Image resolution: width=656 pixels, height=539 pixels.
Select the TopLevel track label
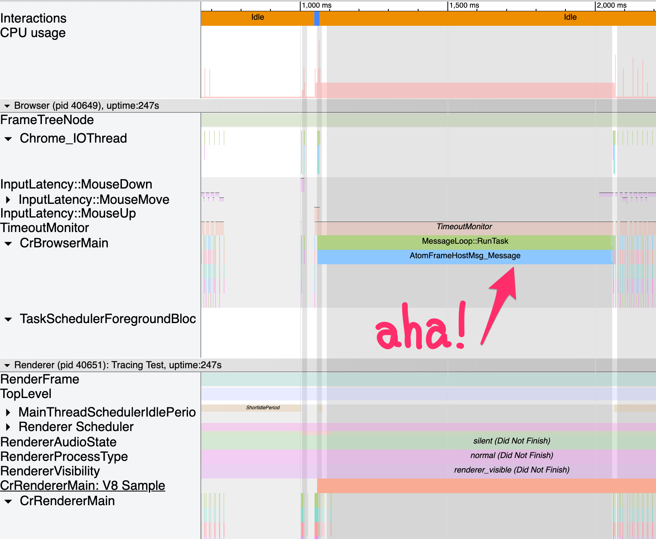(26, 394)
